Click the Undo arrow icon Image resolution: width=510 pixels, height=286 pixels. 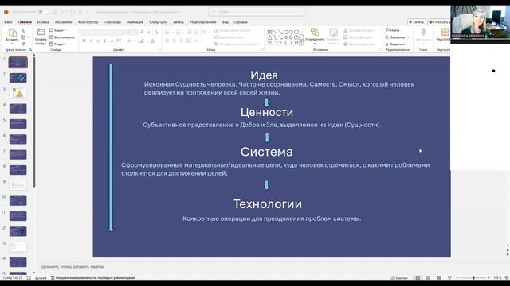tap(62, 12)
